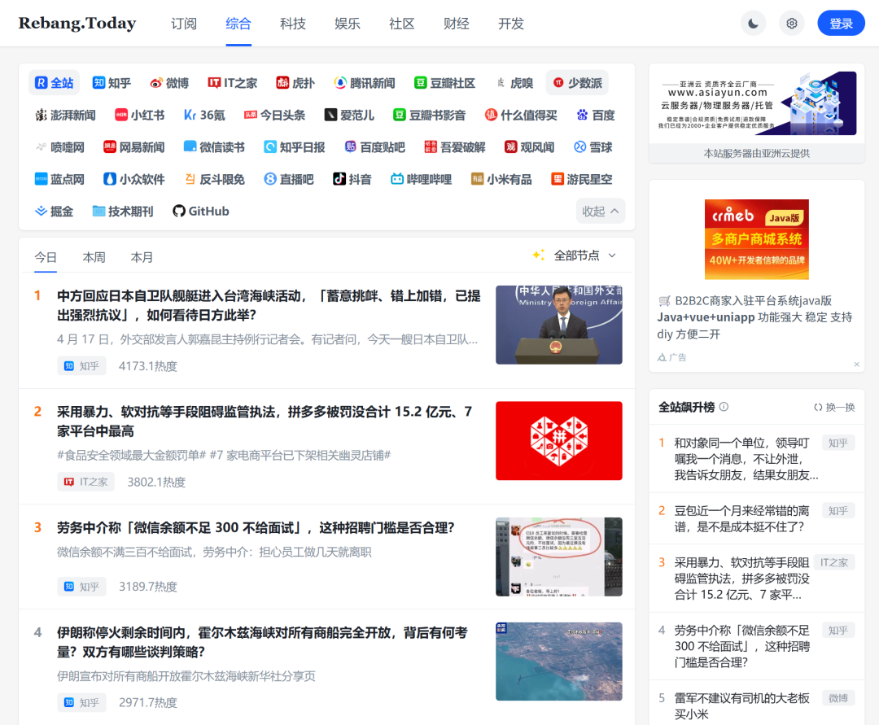The height and width of the screenshot is (725, 879).
Task: Collapse the source list with 收起
Action: (x=601, y=211)
